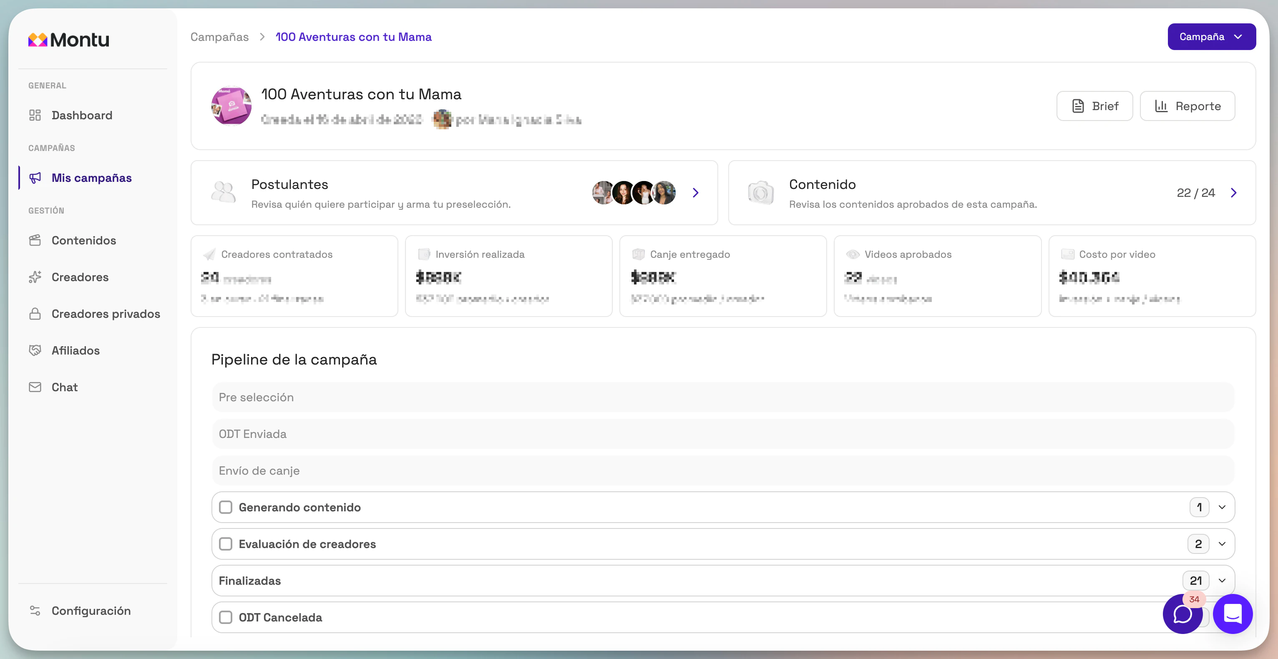Click the Postulantes people icon
1278x659 pixels.
pyautogui.click(x=223, y=192)
